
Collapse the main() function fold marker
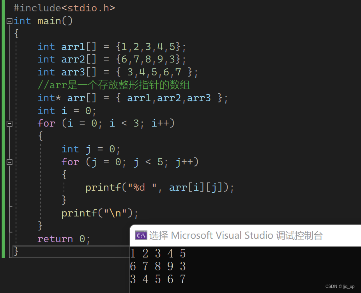point(9,21)
